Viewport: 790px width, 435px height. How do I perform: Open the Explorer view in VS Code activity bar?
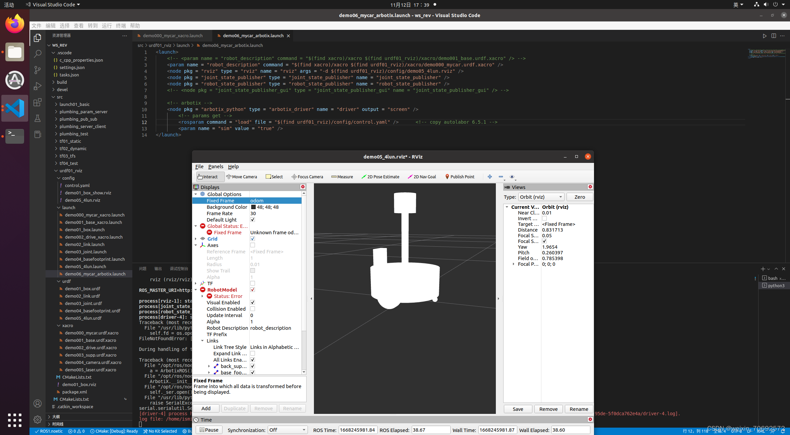[38, 38]
